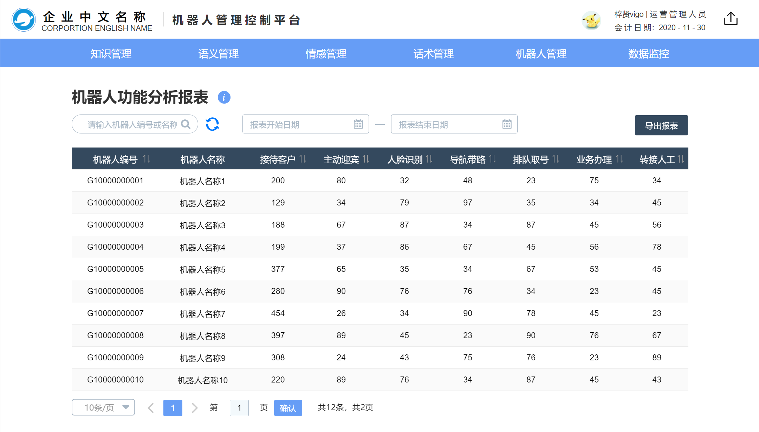Sort table by 接待客户 column
Image resolution: width=759 pixels, height=432 pixels.
tap(303, 159)
